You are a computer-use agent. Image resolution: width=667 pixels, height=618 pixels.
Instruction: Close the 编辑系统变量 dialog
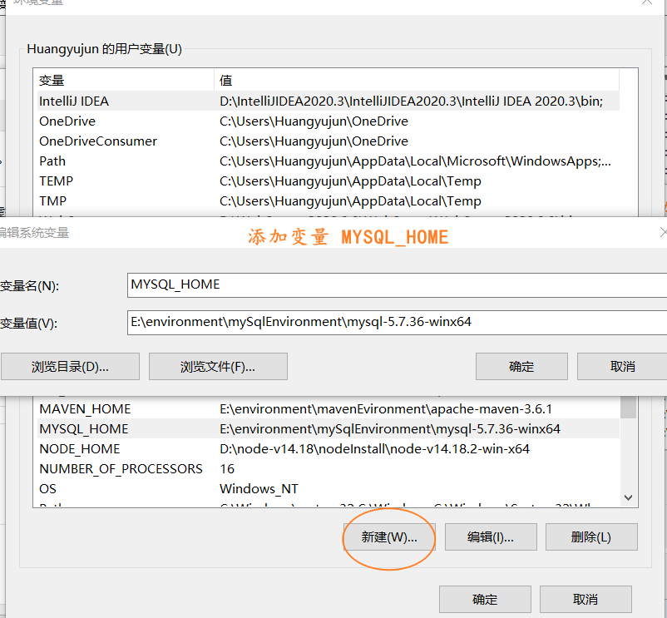(x=663, y=232)
